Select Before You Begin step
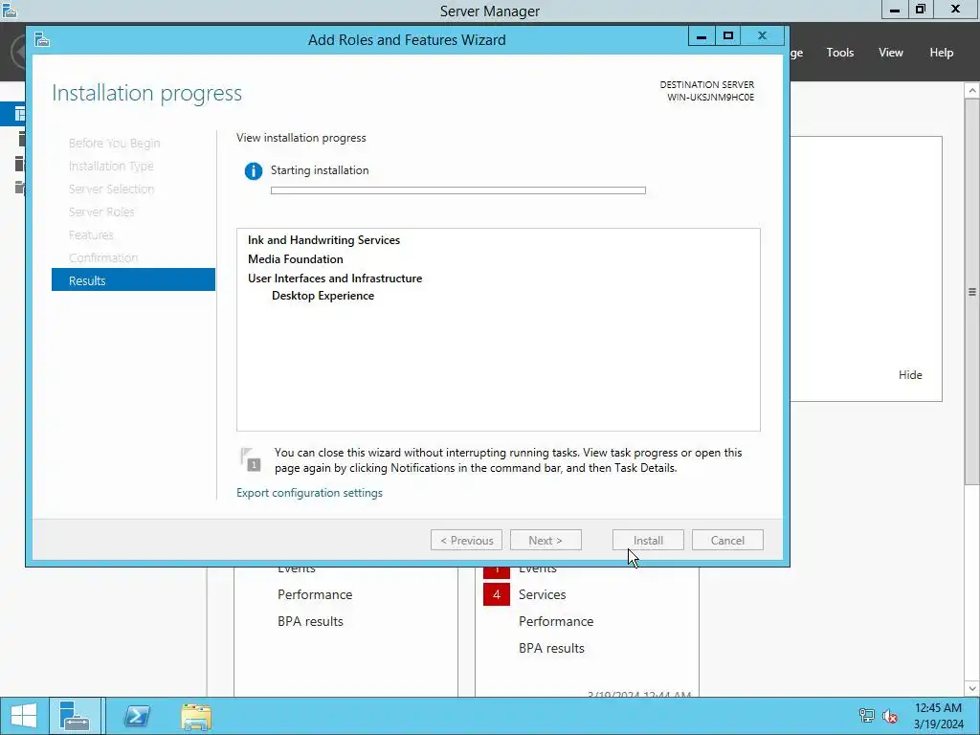This screenshot has height=735, width=980. pyautogui.click(x=115, y=144)
